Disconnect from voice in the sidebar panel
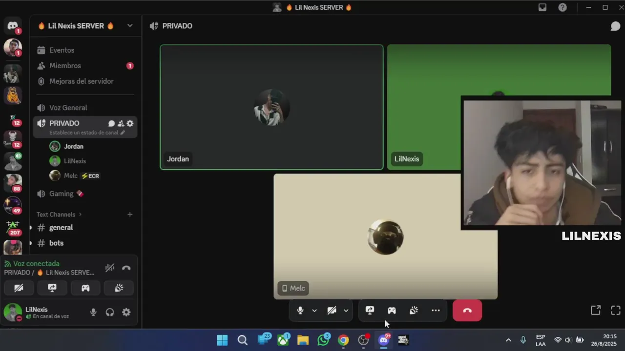The height and width of the screenshot is (351, 625). 126,268
